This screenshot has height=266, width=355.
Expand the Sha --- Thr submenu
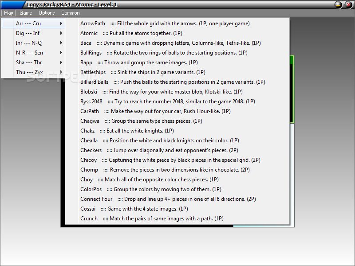(x=33, y=63)
